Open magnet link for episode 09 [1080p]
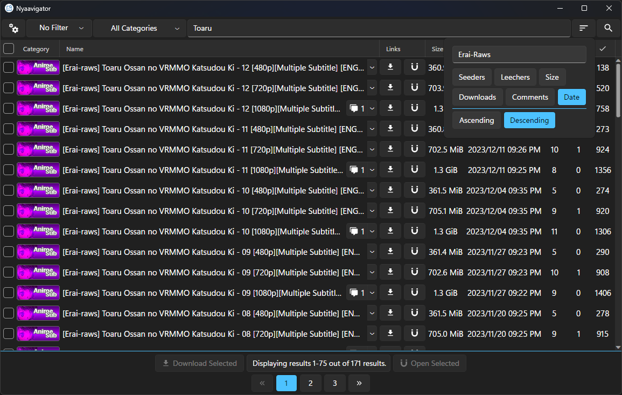Image resolution: width=622 pixels, height=395 pixels. (x=415, y=293)
